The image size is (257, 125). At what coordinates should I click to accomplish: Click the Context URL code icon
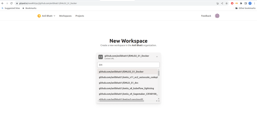[100, 57]
